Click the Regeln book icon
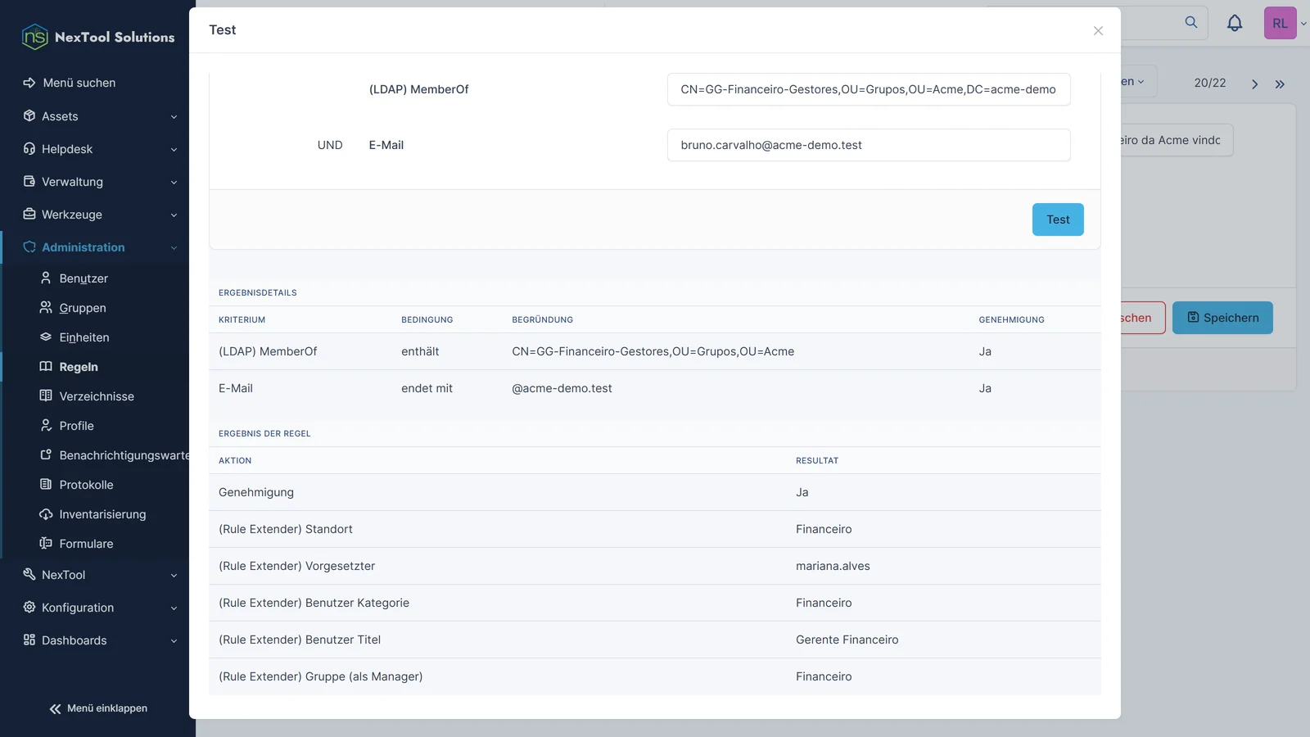The width and height of the screenshot is (1310, 737). tap(46, 366)
